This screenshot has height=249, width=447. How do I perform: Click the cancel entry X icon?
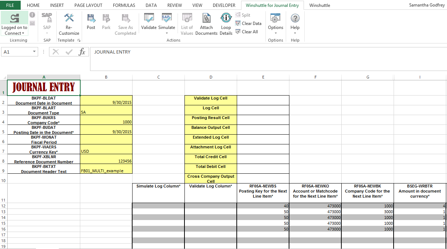tap(56, 52)
